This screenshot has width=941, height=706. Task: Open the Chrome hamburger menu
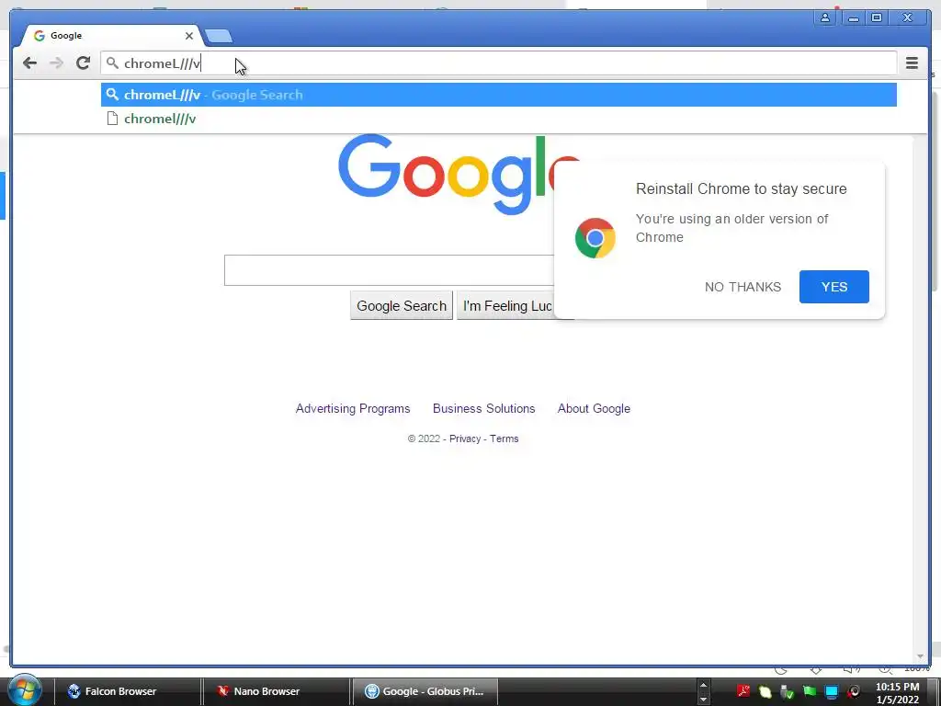click(x=912, y=63)
